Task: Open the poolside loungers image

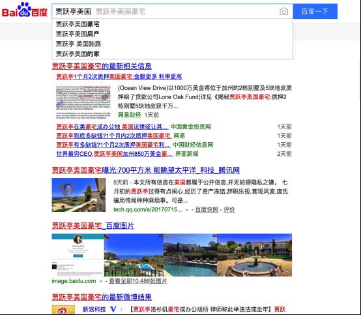Action: pyautogui.click(x=190, y=255)
